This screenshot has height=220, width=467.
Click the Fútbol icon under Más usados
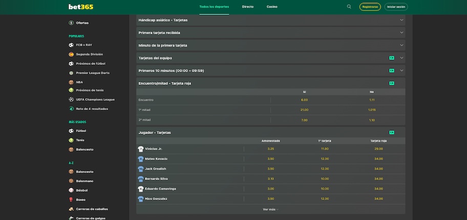tap(71, 131)
